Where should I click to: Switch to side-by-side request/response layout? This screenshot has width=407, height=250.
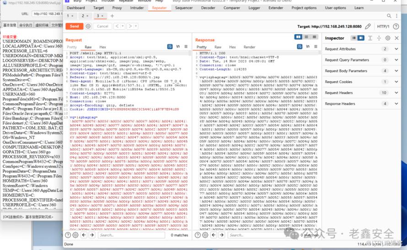[x=299, y=37]
